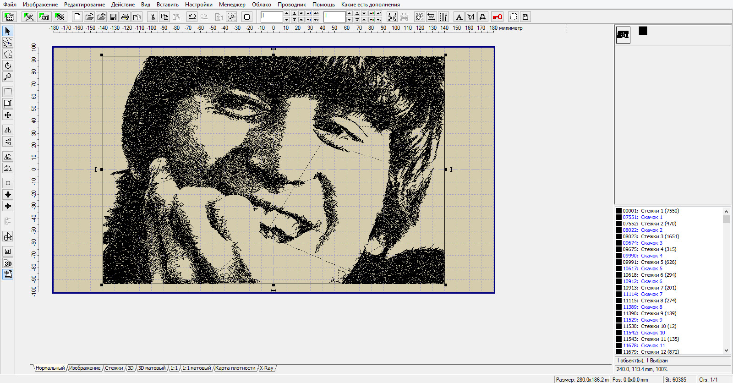Screen dimensions: 733x383
Task: Save the design with the floppy disk icon
Action: click(x=113, y=17)
